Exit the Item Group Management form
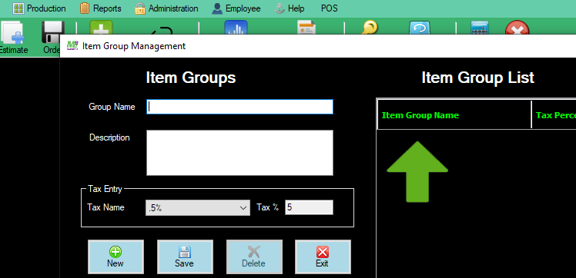This screenshot has width=576, height=278. 323,256
